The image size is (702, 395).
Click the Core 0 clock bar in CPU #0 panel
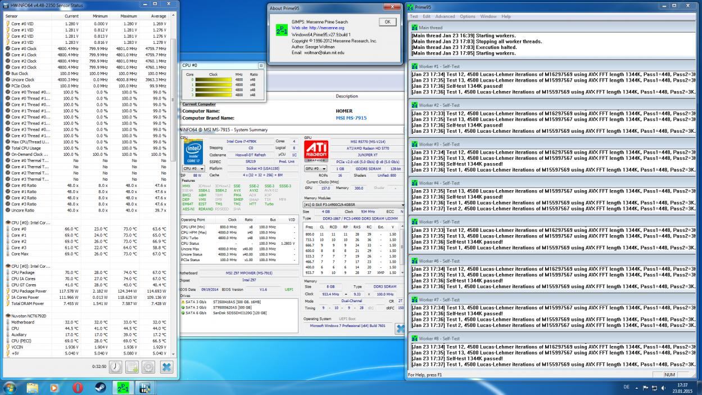click(212, 80)
